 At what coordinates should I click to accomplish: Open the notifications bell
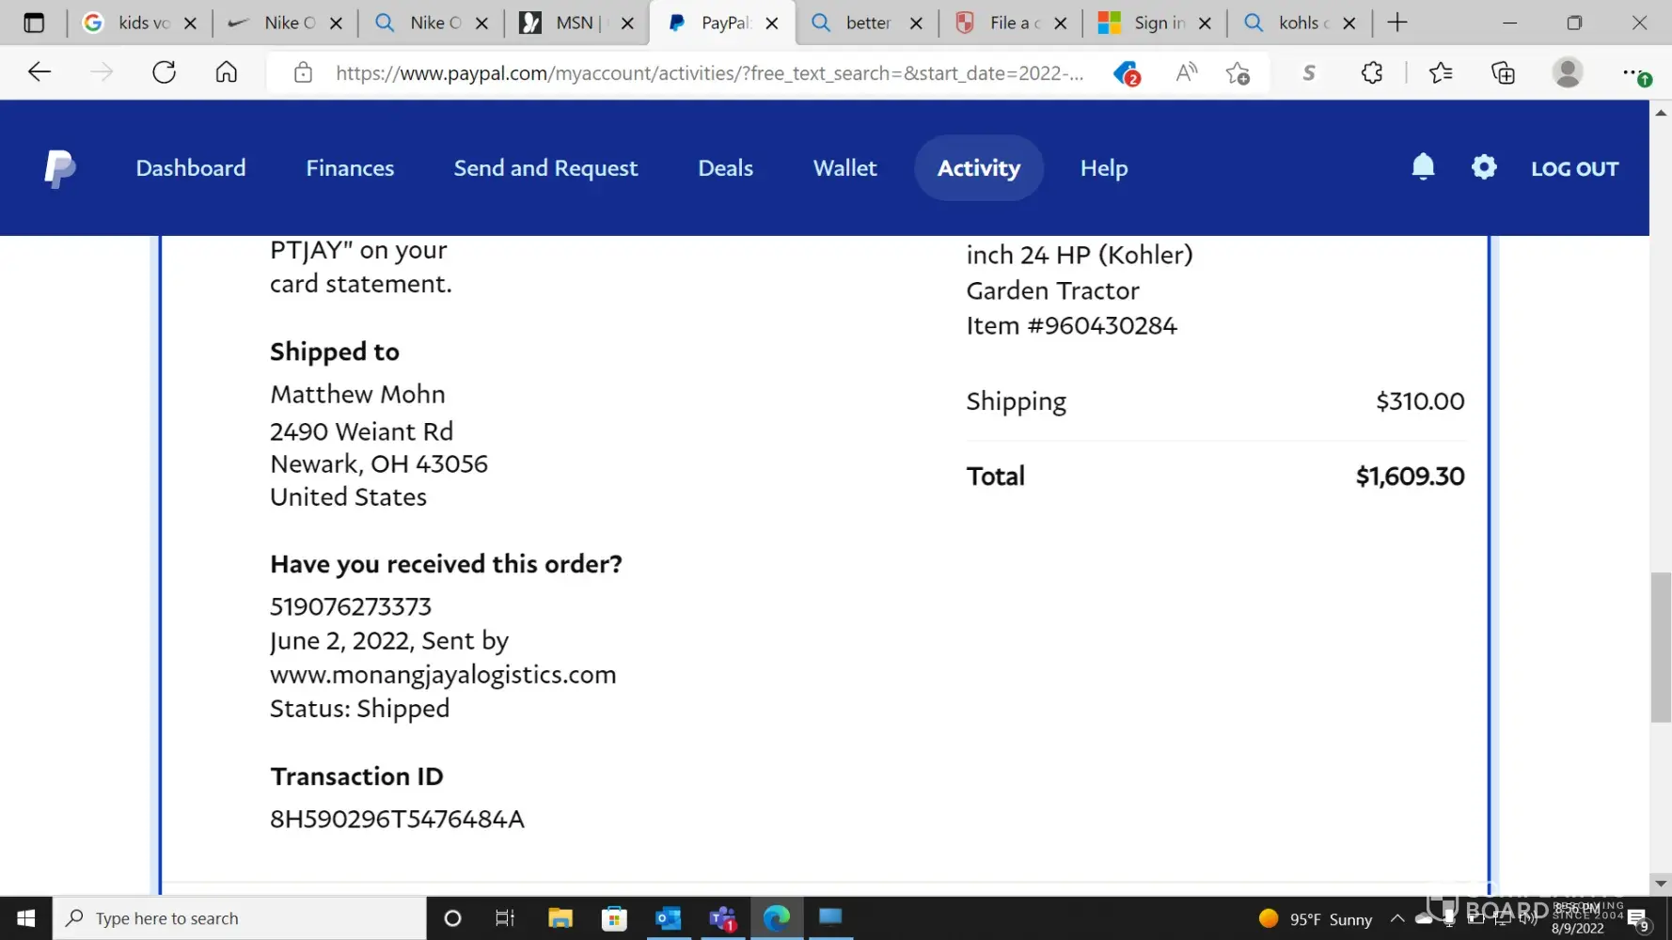point(1423,167)
